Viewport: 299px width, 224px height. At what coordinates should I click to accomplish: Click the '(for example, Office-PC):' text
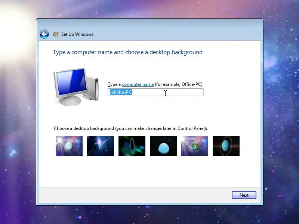pyautogui.click(x=179, y=84)
